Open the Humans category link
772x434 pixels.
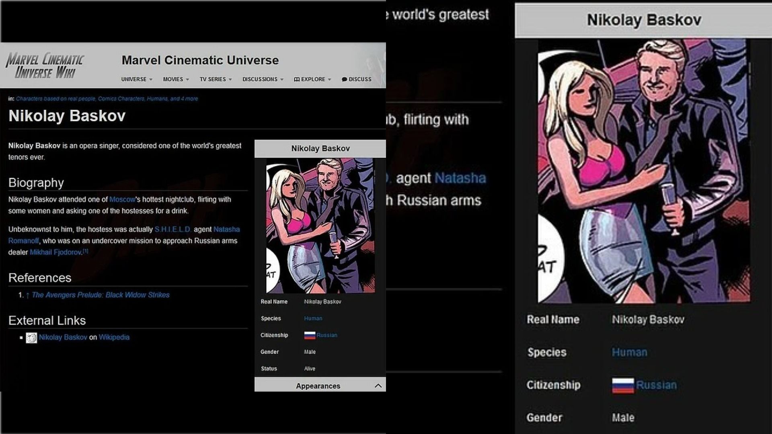[x=157, y=98]
